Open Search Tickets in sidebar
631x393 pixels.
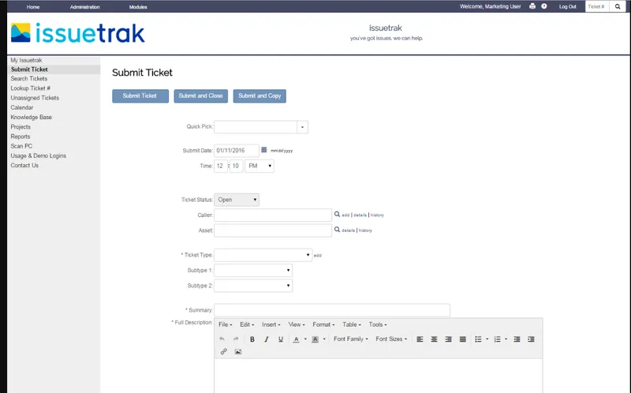click(29, 78)
